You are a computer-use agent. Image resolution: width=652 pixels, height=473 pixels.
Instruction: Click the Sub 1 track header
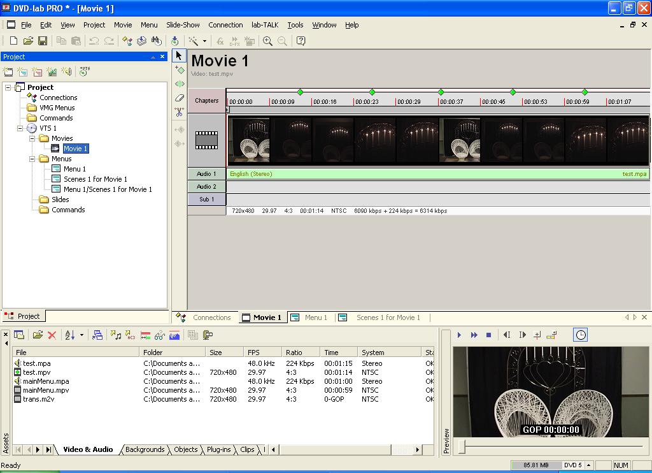pos(207,200)
